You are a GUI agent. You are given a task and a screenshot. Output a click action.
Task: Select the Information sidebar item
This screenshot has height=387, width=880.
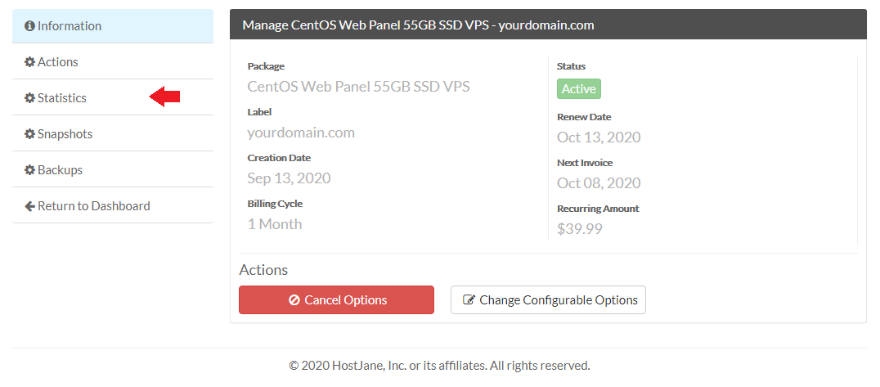point(113,26)
